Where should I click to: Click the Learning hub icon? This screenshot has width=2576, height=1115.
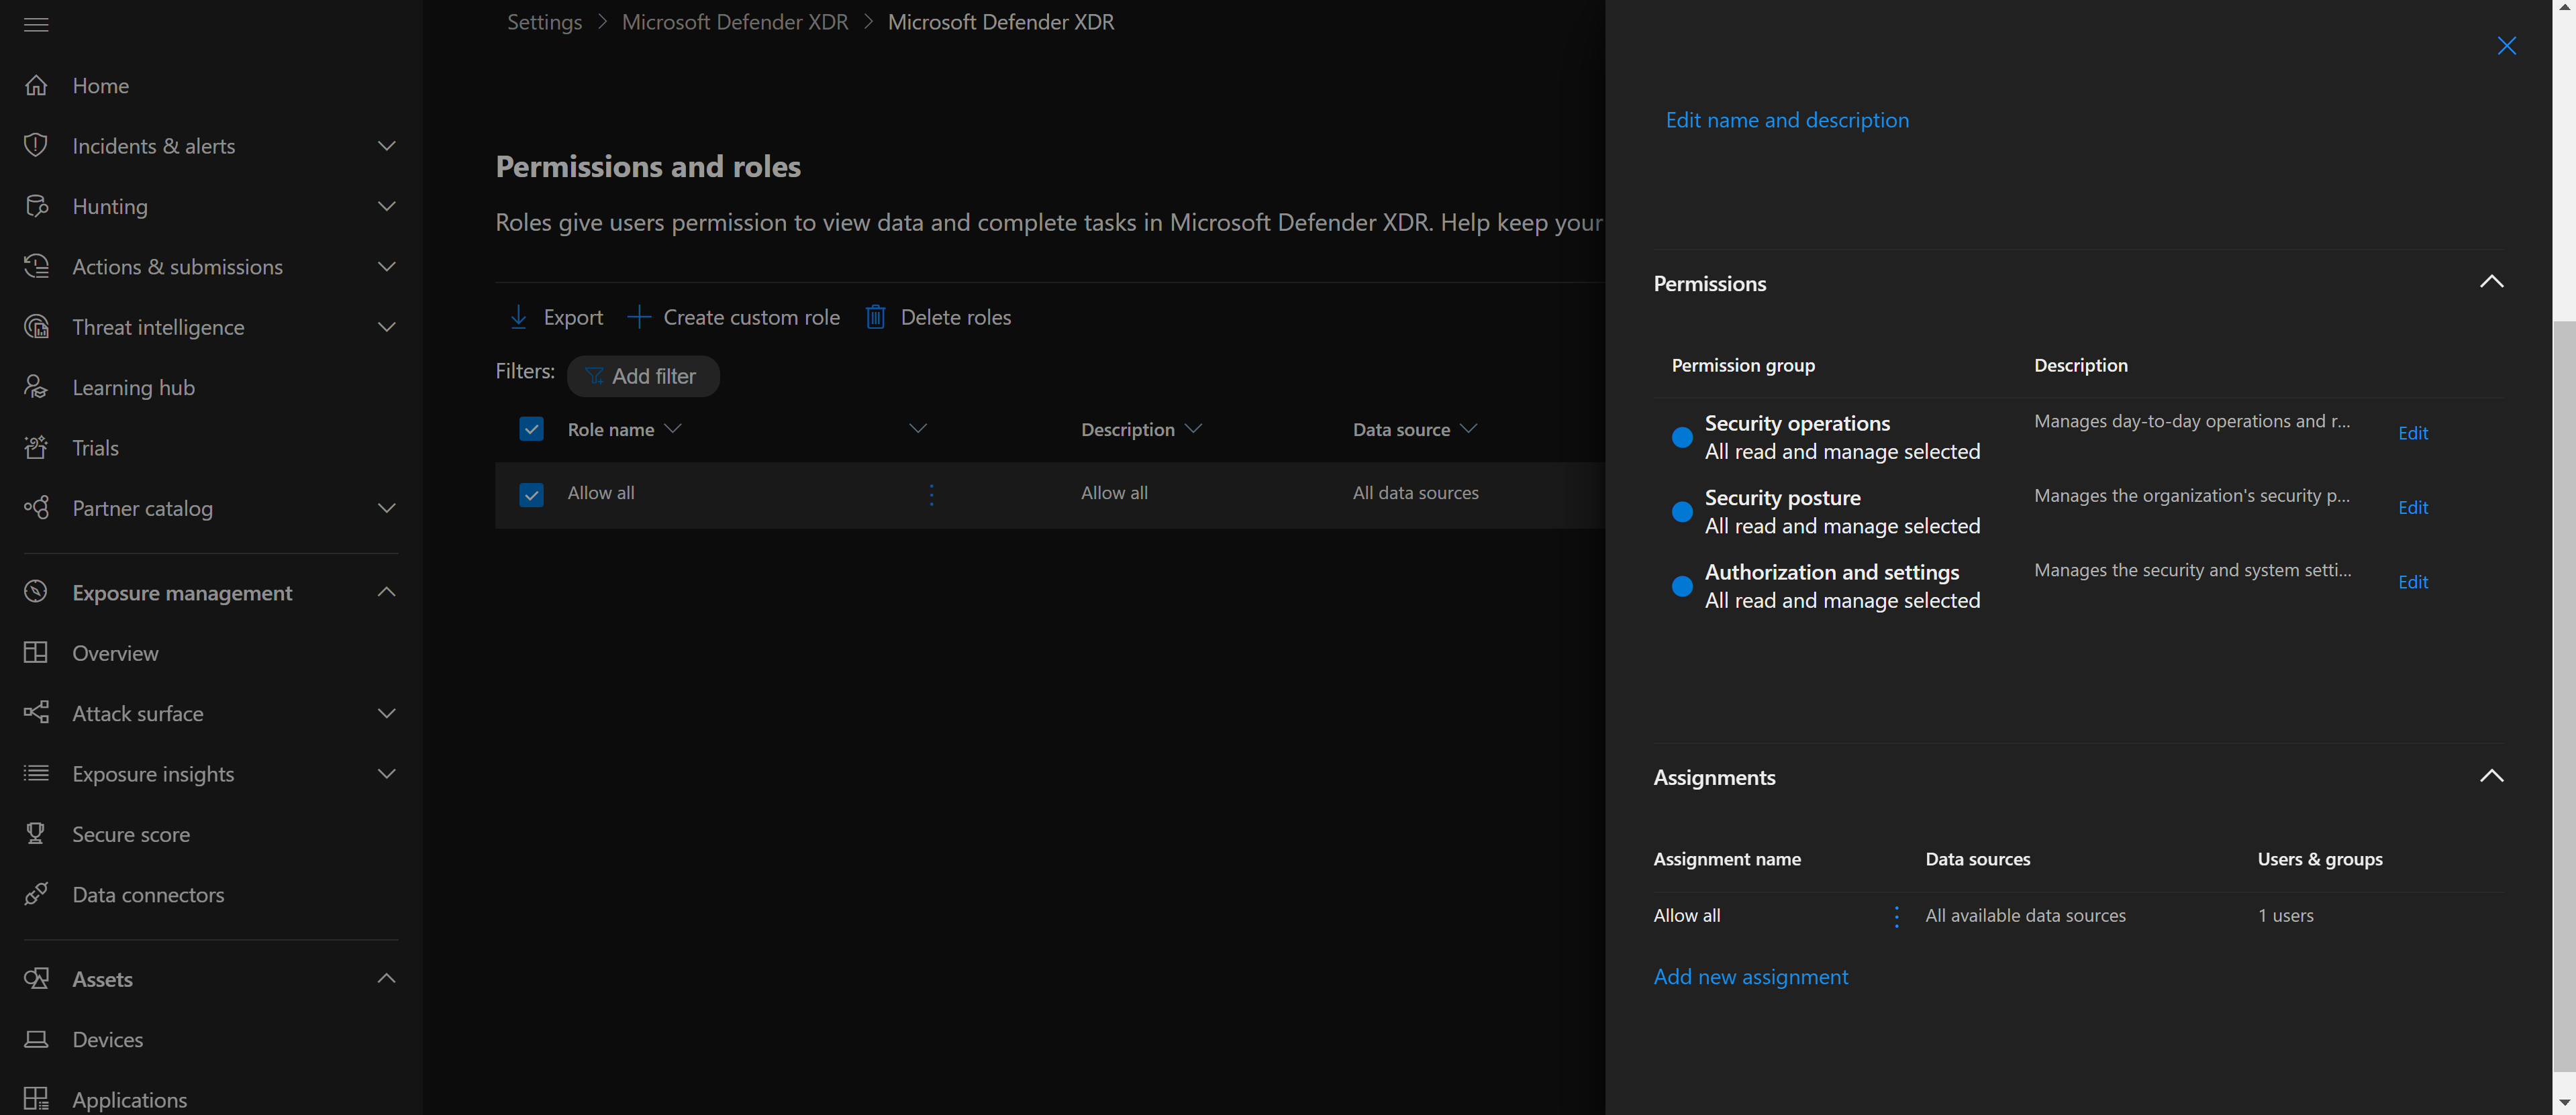tap(36, 388)
